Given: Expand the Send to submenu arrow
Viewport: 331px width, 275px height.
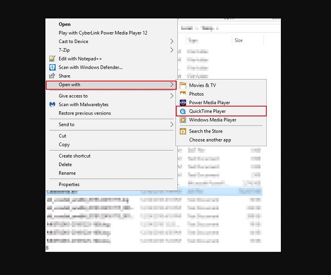Looking at the screenshot, I should coord(172,124).
